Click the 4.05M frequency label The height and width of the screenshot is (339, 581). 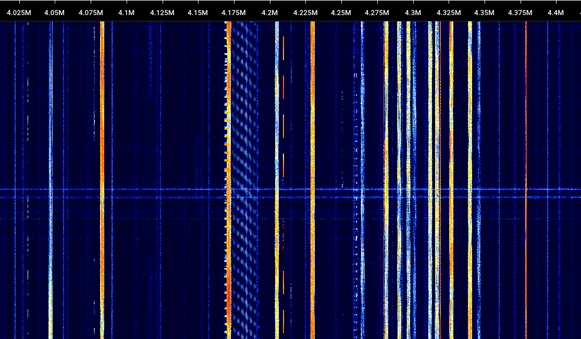point(55,12)
